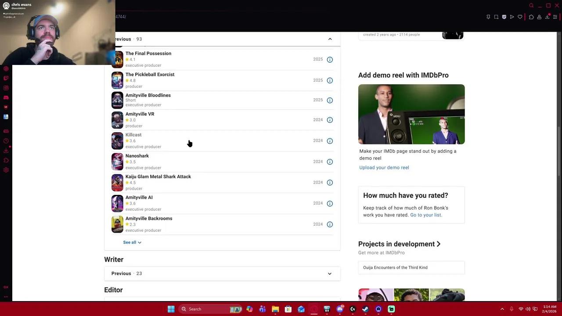Screen dimensions: 562x316
Task: Click the taskbar Search box
Action: (210, 309)
